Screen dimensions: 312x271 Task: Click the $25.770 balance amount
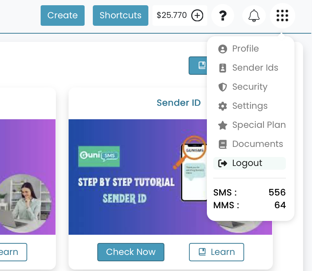[171, 16]
